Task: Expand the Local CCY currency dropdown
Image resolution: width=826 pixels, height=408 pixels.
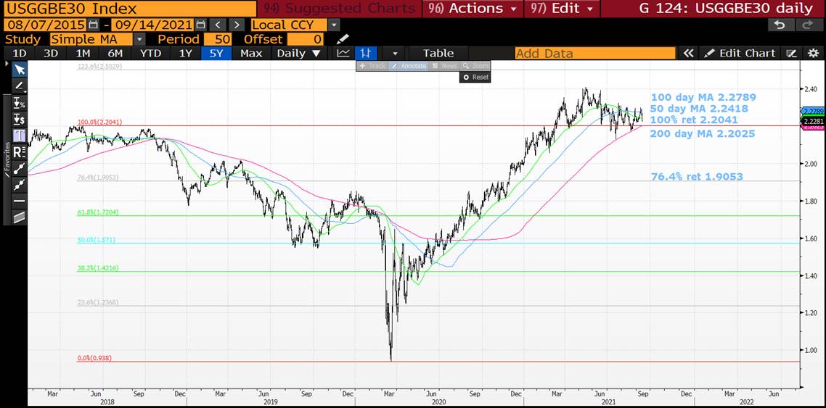Action: 334,25
